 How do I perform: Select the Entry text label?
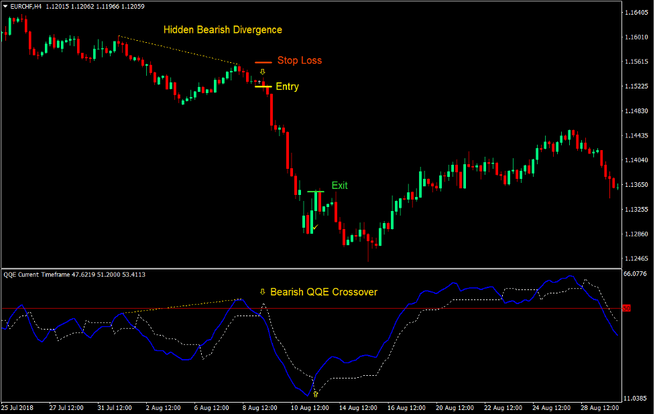[287, 86]
